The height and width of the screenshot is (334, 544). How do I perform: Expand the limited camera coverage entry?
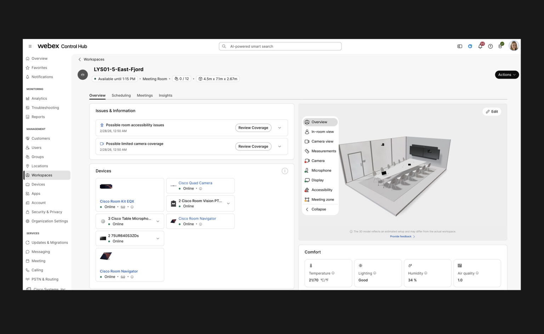coord(279,146)
